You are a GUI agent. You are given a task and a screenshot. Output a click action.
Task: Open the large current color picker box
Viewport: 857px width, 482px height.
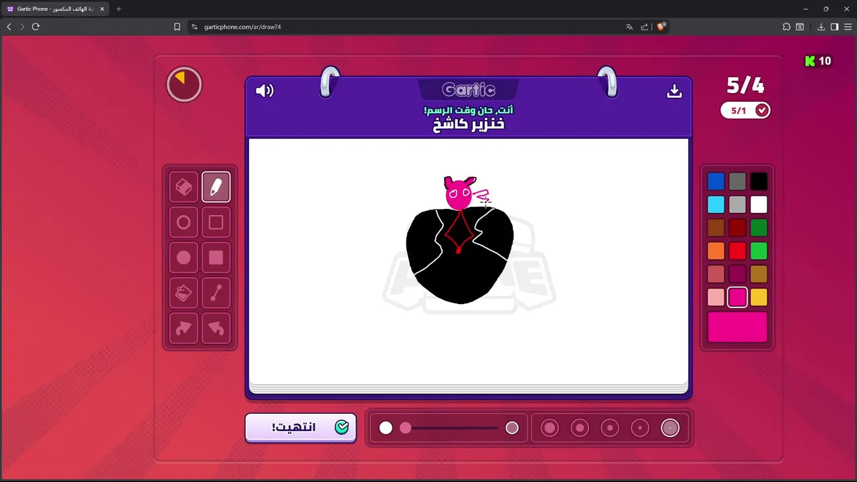coord(737,327)
